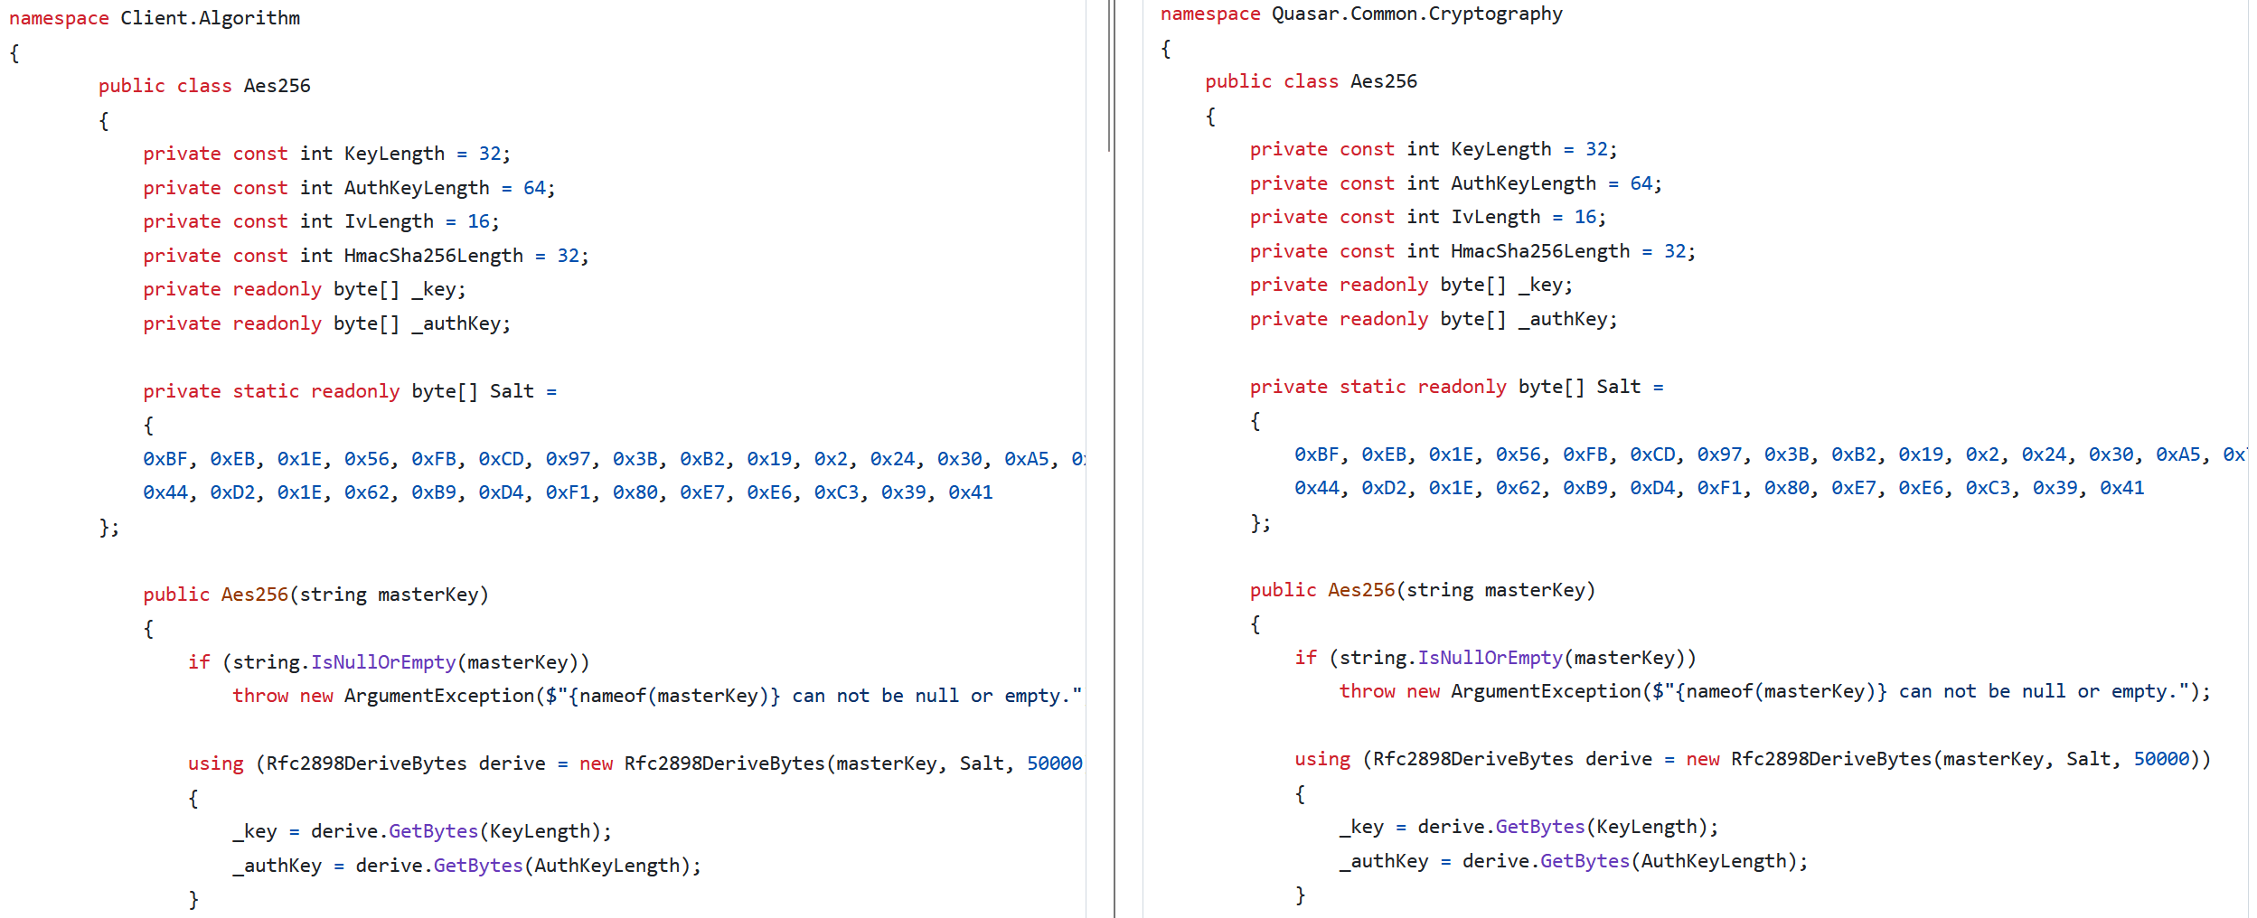Click IsNullOrEmpty call in right pane
The image size is (2257, 918).
point(1490,658)
